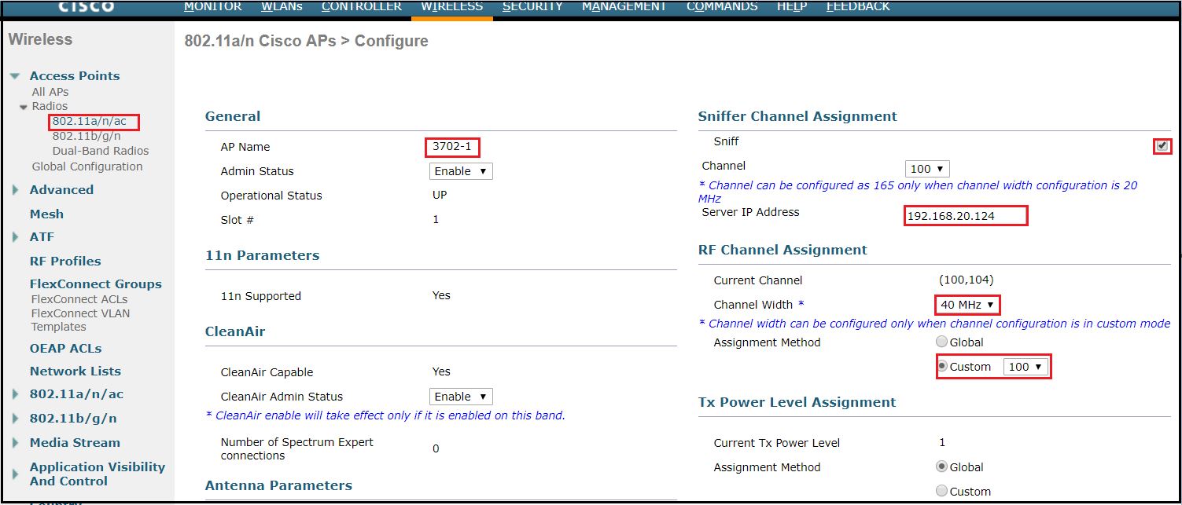The height and width of the screenshot is (505, 1182).
Task: Collapse the Radios tree item
Action: pyautogui.click(x=25, y=106)
